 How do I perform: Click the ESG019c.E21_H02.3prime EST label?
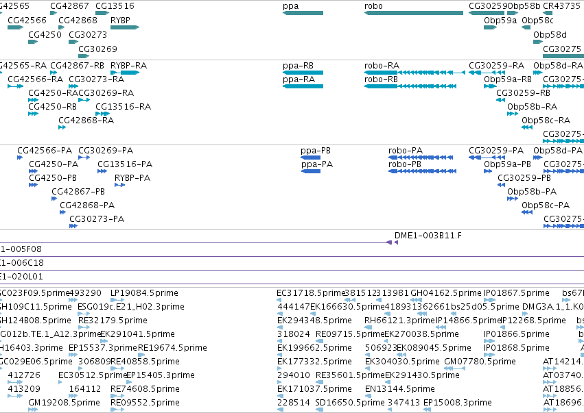(131, 307)
